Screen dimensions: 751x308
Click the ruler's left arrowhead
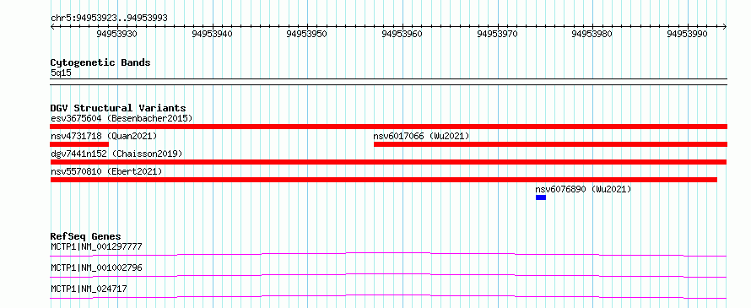[52, 27]
